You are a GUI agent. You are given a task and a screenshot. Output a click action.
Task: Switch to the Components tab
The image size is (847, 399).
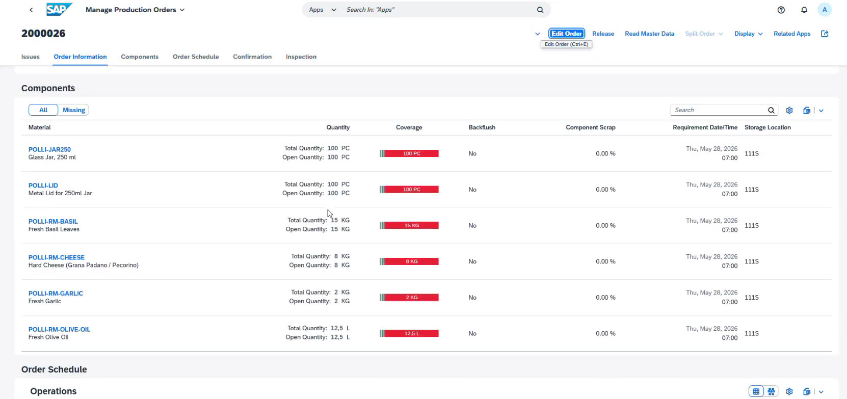[140, 57]
